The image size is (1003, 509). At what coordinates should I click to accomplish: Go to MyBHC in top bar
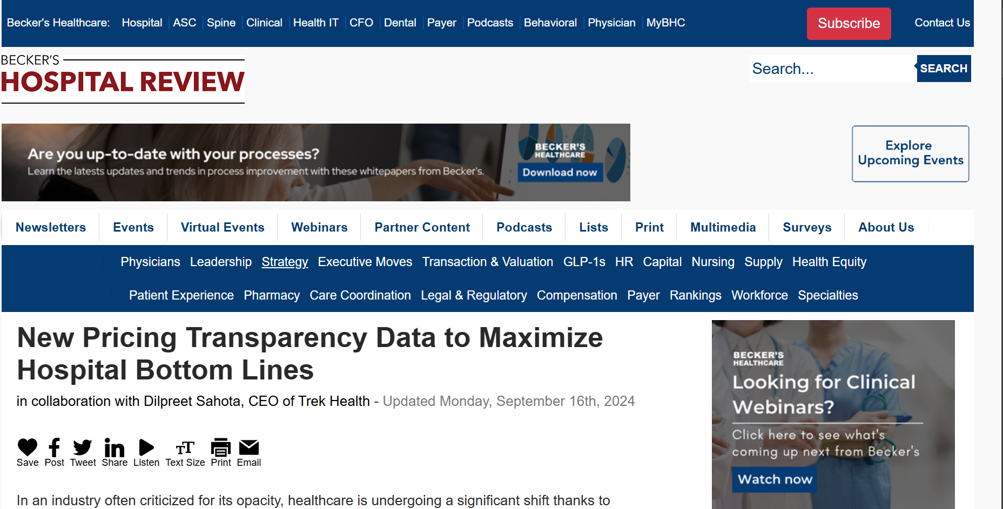[x=665, y=23]
